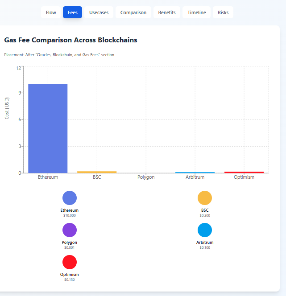Switch to the Risks tab
Image resolution: width=286 pixels, height=296 pixels.
pyautogui.click(x=223, y=12)
